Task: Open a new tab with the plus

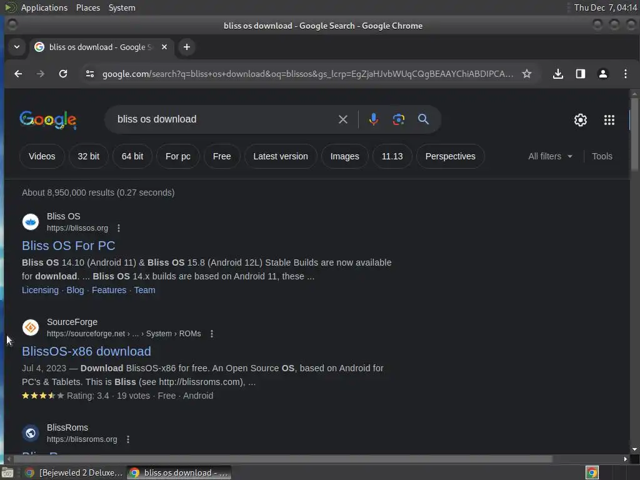Action: point(186,47)
